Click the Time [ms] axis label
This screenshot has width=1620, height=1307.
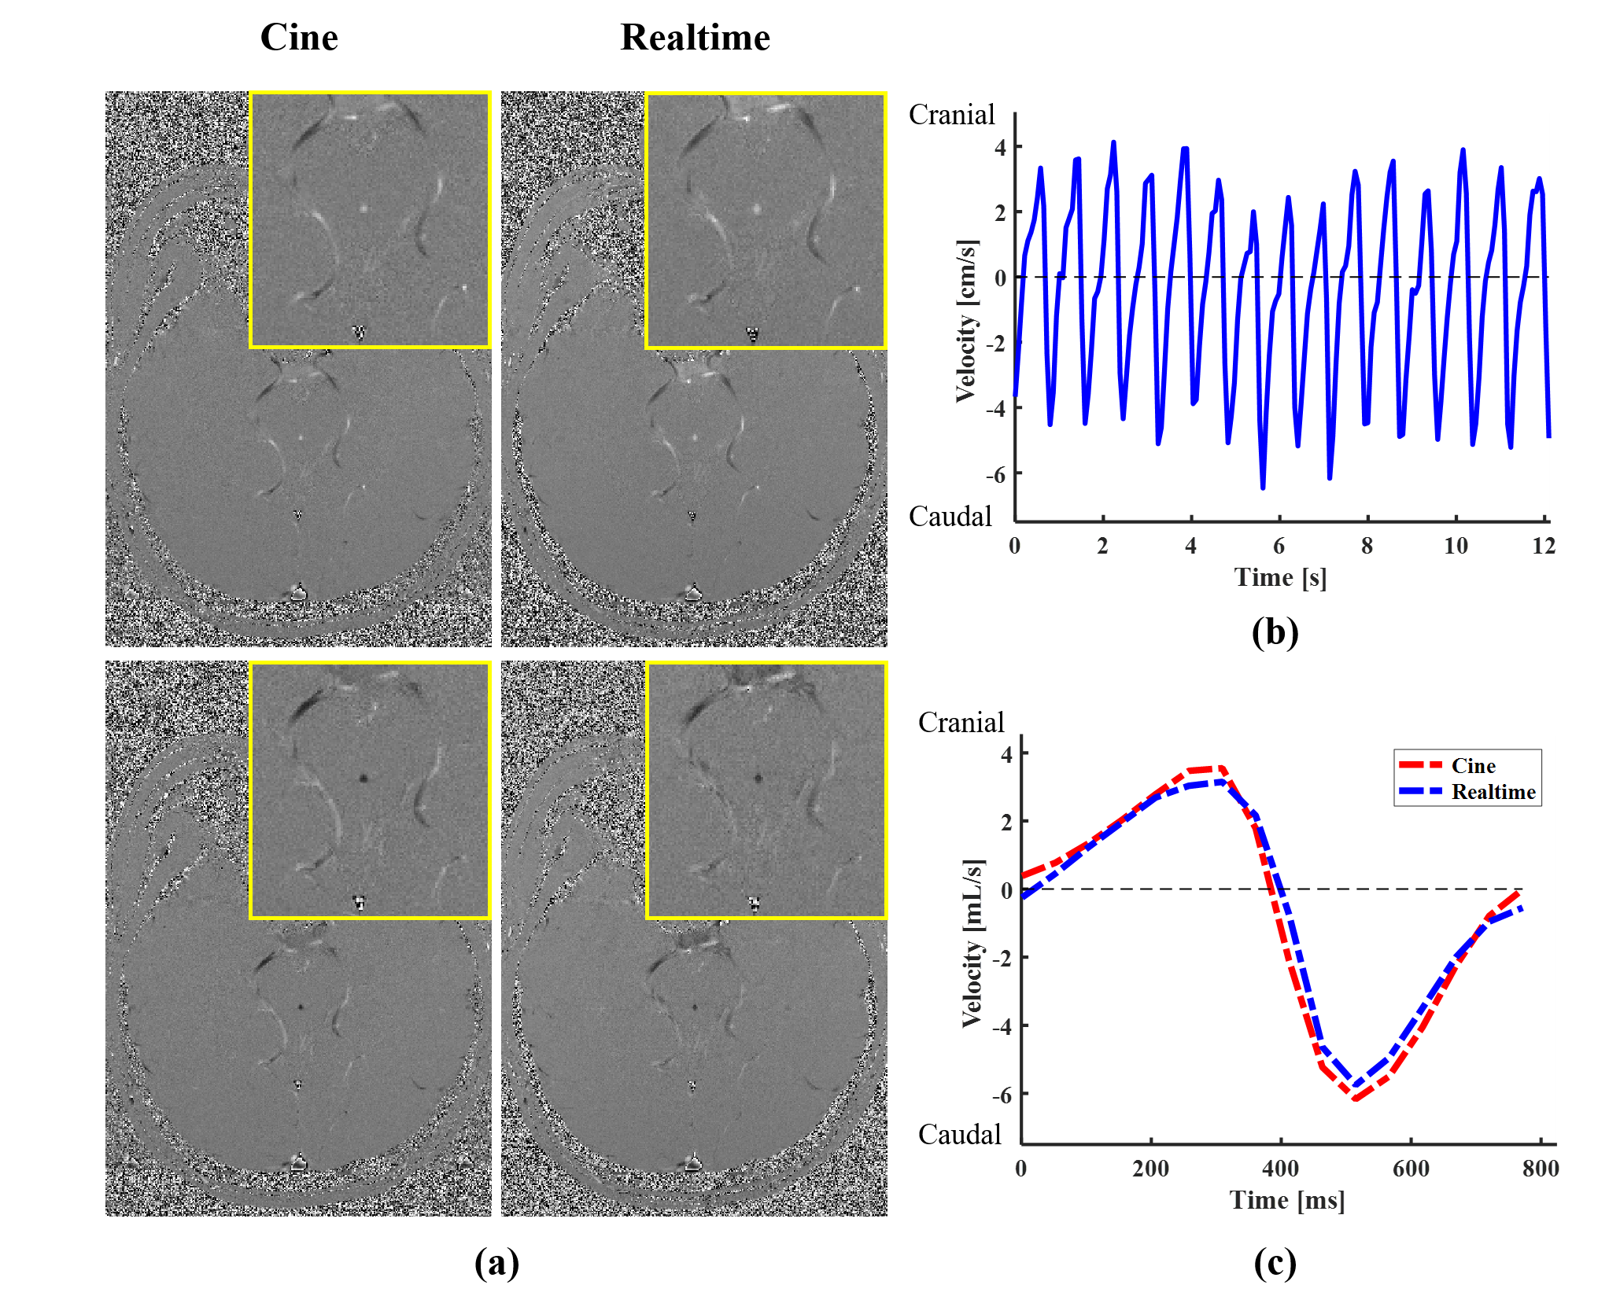(1287, 1200)
